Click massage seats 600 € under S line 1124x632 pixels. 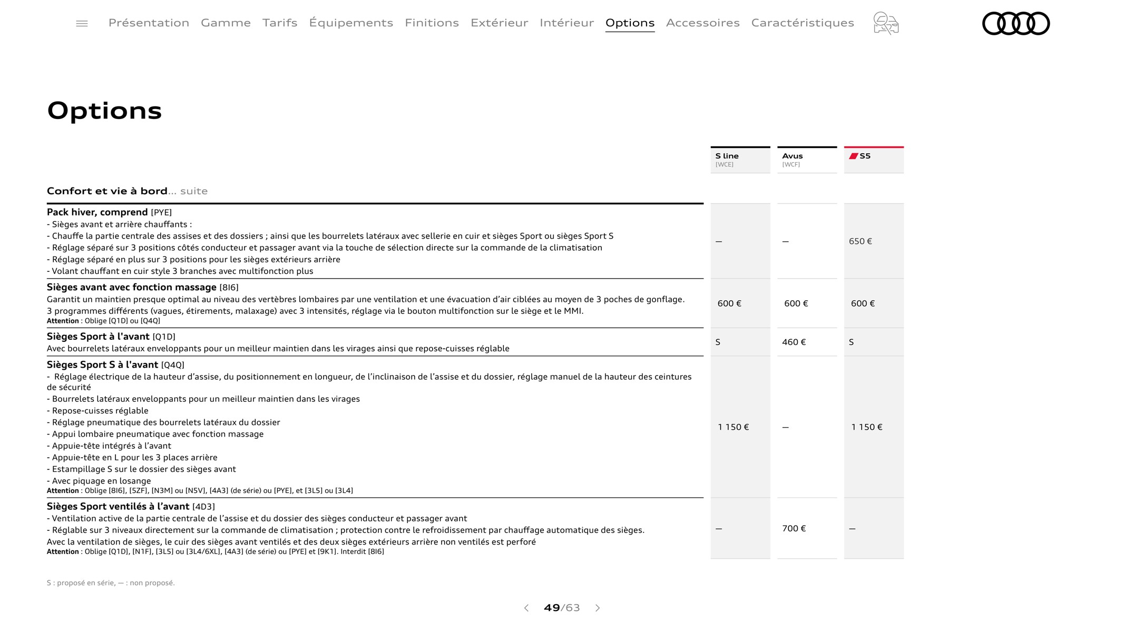point(729,303)
